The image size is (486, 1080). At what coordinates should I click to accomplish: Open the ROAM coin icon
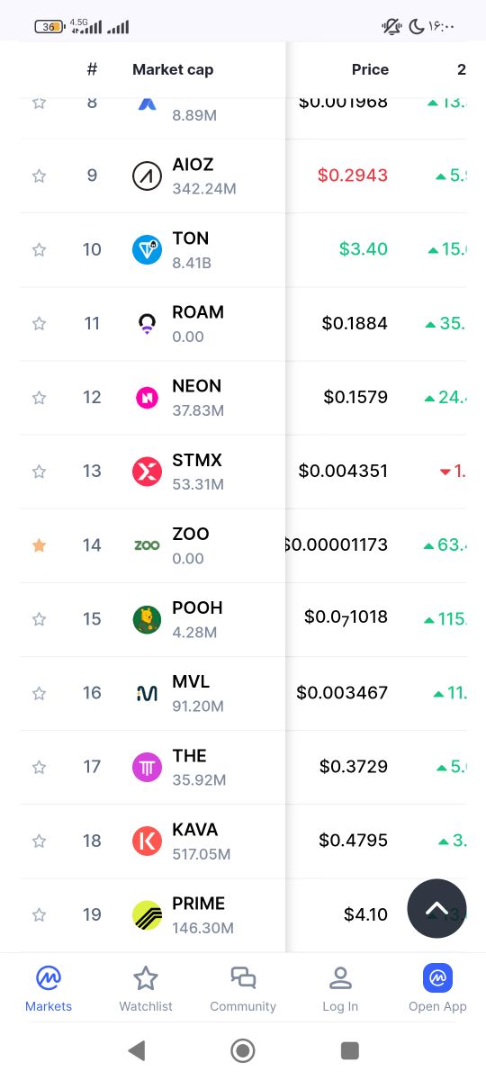click(x=147, y=324)
